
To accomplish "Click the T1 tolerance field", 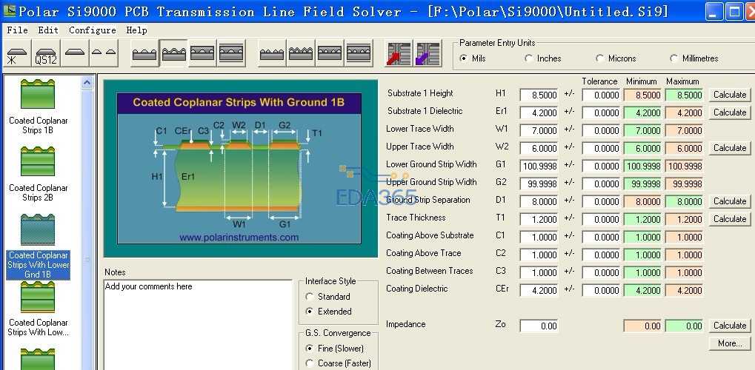I will (601, 219).
